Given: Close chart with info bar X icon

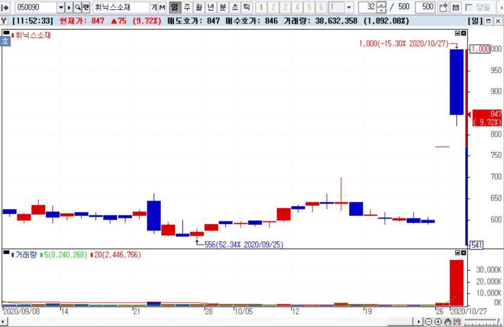Looking at the screenshot, I should point(498,21).
